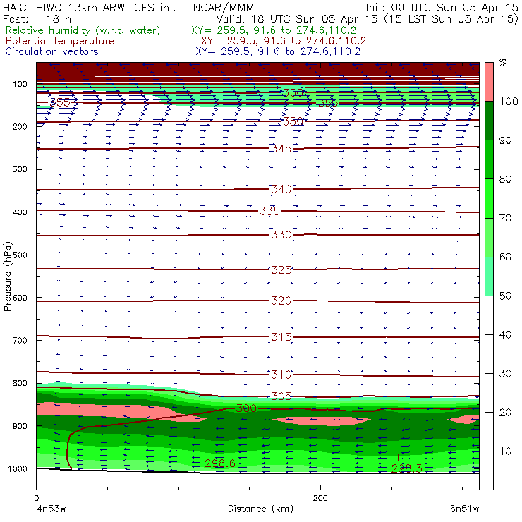The width and height of the screenshot is (522, 522).
Task: Select the 305 potential temperature contour label
Action: (281, 396)
